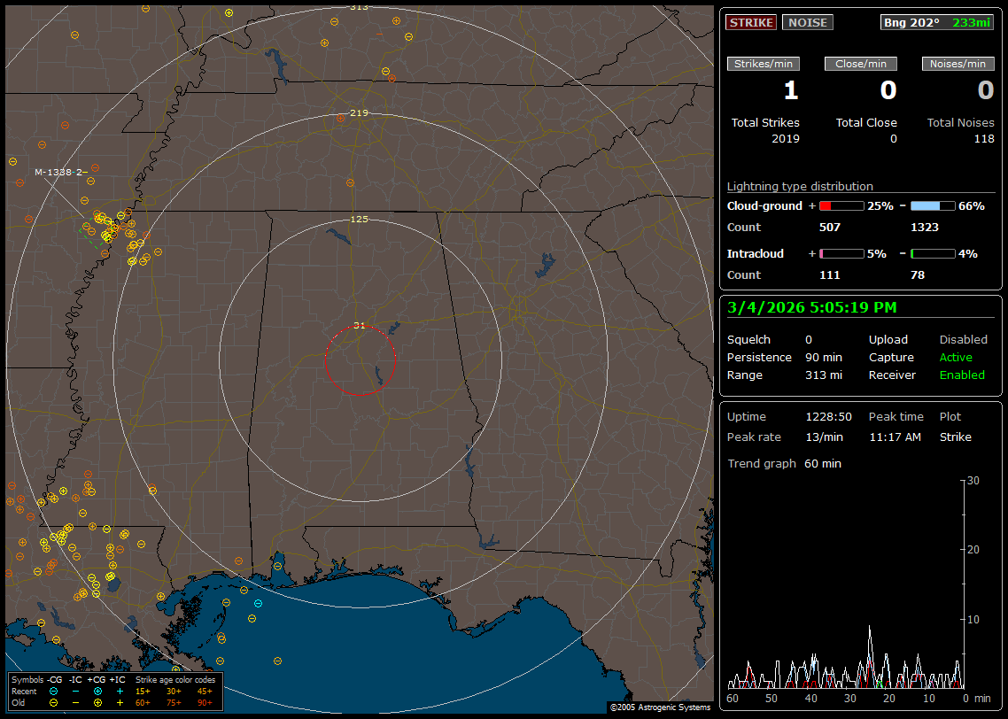Click the recent +IC plus symbol in legend
This screenshot has height=719, width=1008.
(x=120, y=691)
